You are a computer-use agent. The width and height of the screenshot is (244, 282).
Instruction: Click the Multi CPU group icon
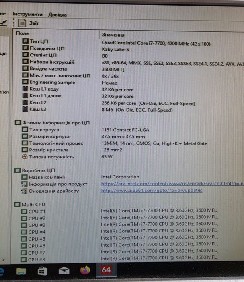[x=17, y=205]
